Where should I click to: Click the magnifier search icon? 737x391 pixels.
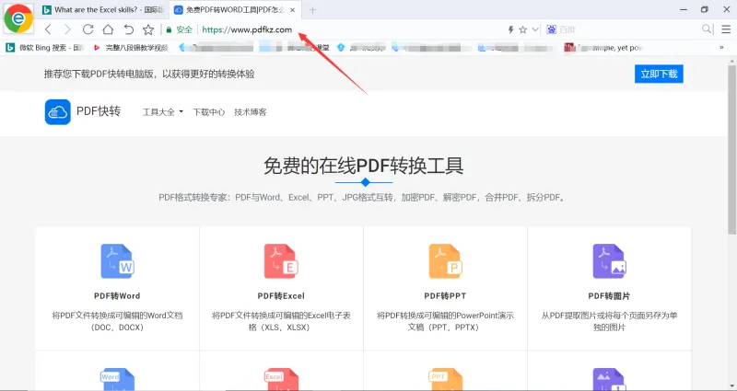tap(707, 29)
